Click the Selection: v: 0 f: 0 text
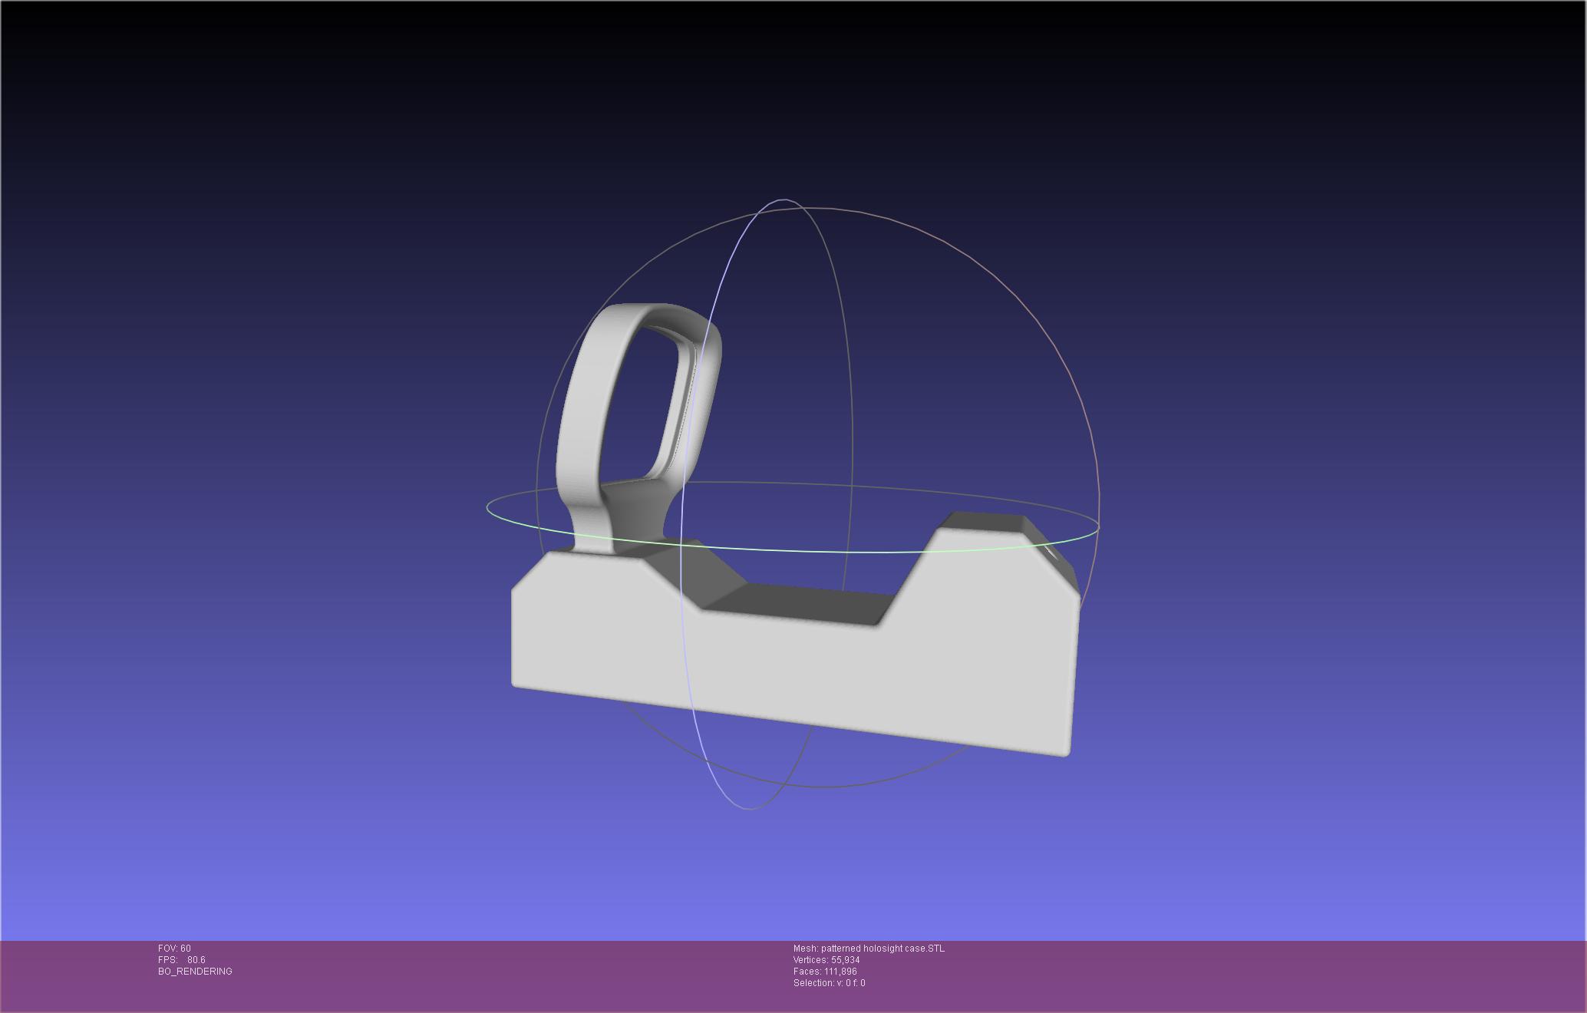The width and height of the screenshot is (1587, 1013). point(829,983)
